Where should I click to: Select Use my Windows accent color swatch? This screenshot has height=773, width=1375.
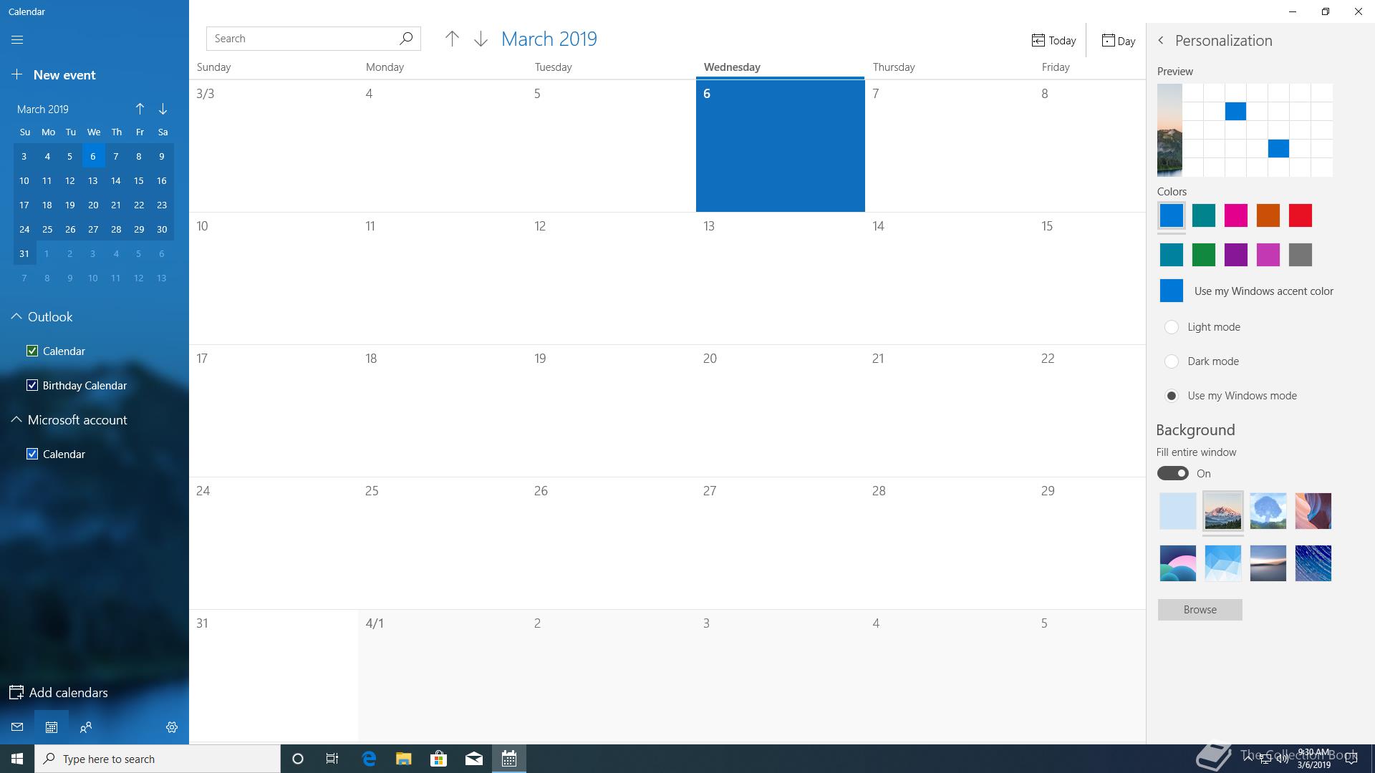click(1172, 291)
